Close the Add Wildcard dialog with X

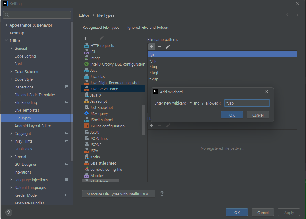click(x=266, y=92)
